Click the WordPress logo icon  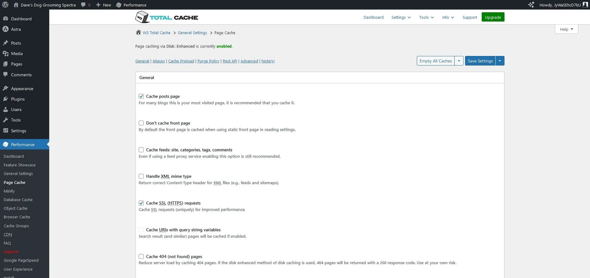[5, 5]
